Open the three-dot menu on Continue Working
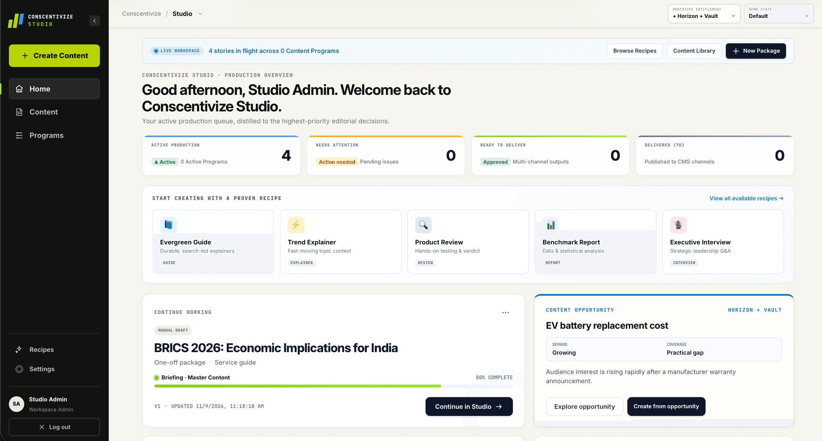Image resolution: width=822 pixels, height=441 pixels. pyautogui.click(x=506, y=313)
